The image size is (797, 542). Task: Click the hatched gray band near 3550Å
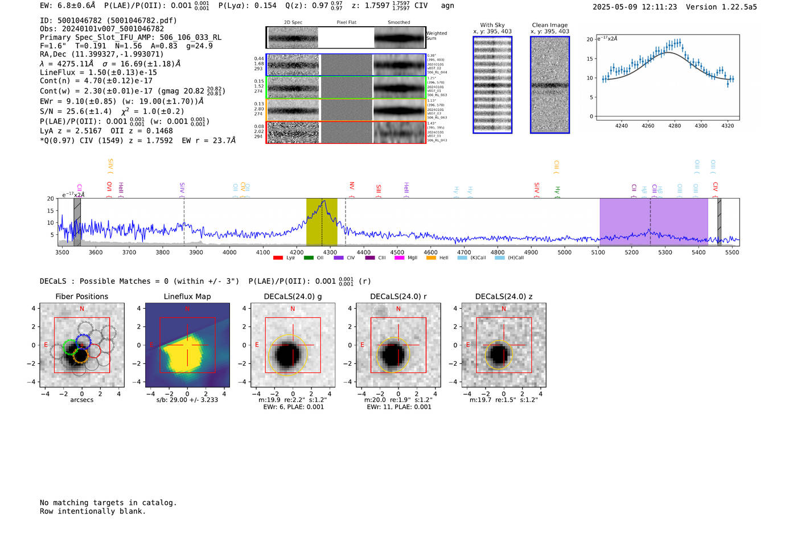77,222
